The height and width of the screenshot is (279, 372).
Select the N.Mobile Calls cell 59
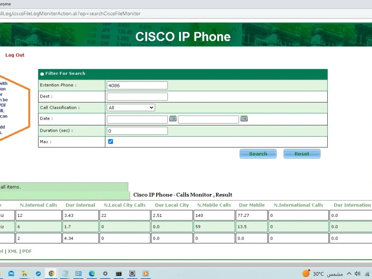point(214,227)
